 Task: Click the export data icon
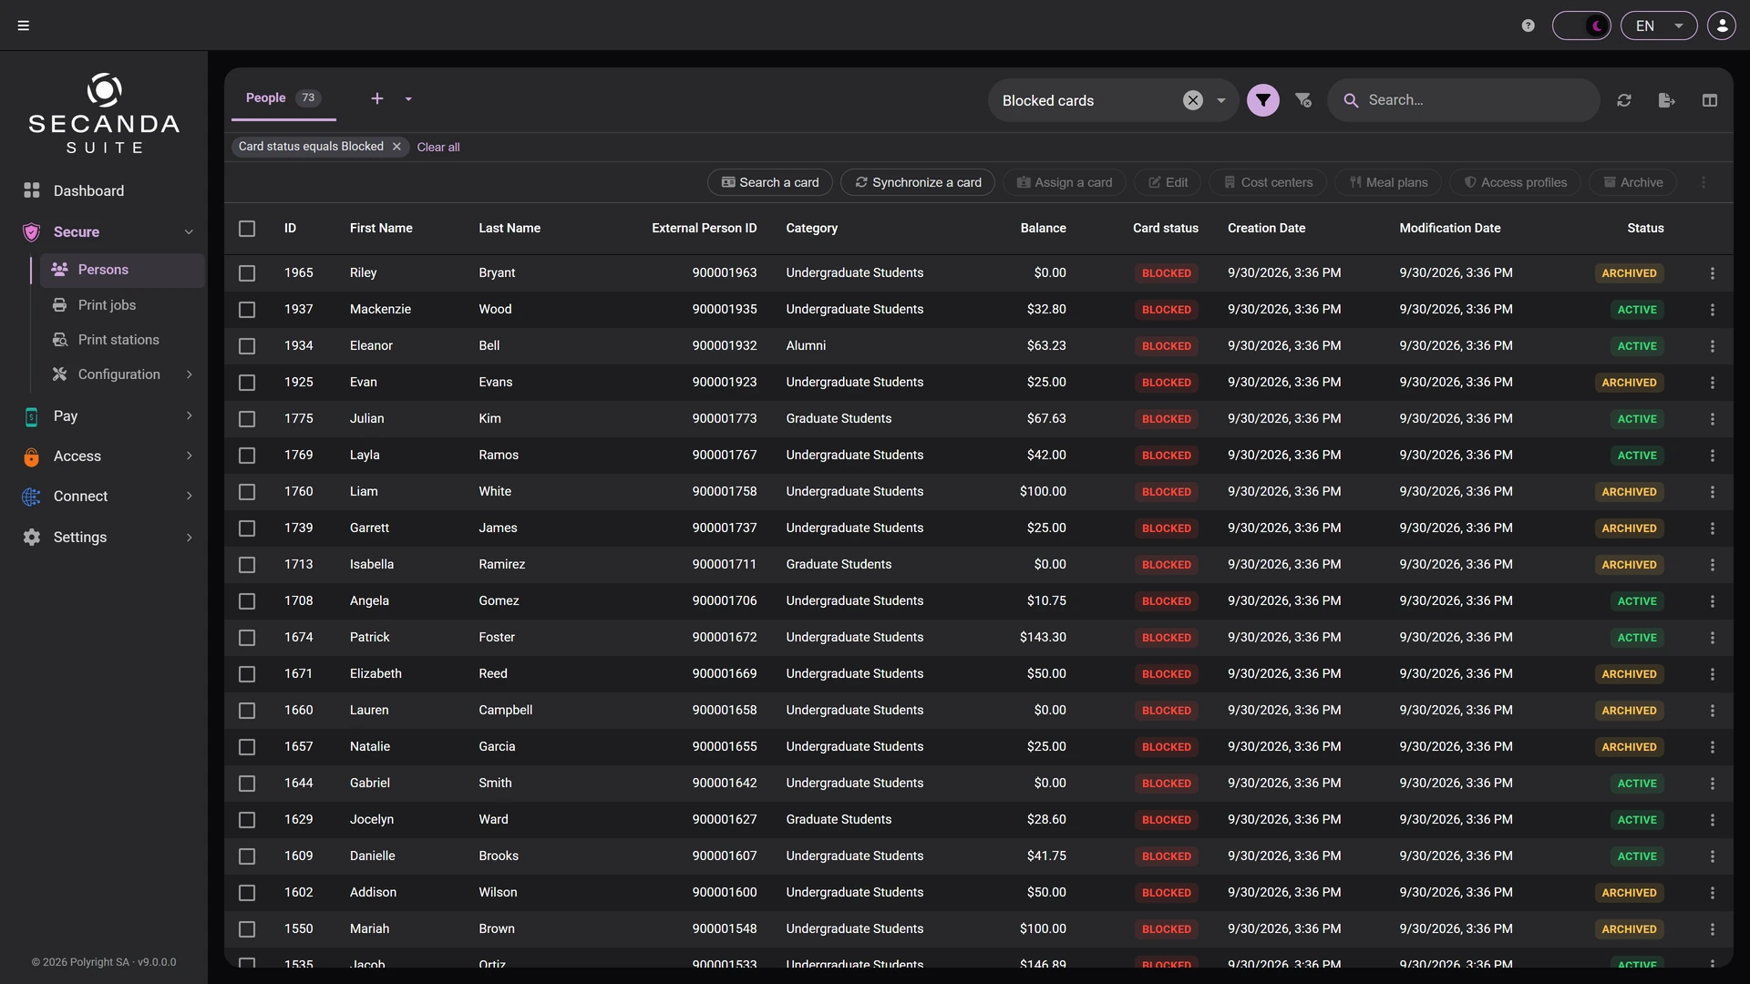1667,100
